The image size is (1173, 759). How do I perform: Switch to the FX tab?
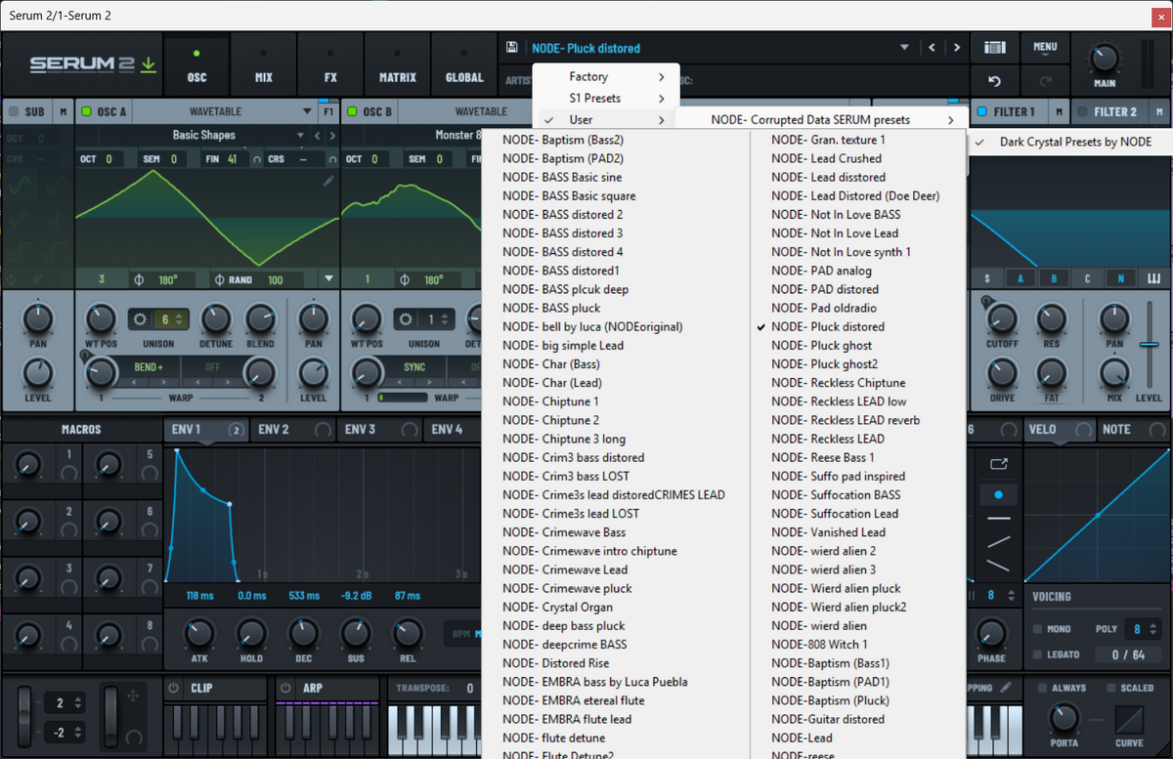330,64
